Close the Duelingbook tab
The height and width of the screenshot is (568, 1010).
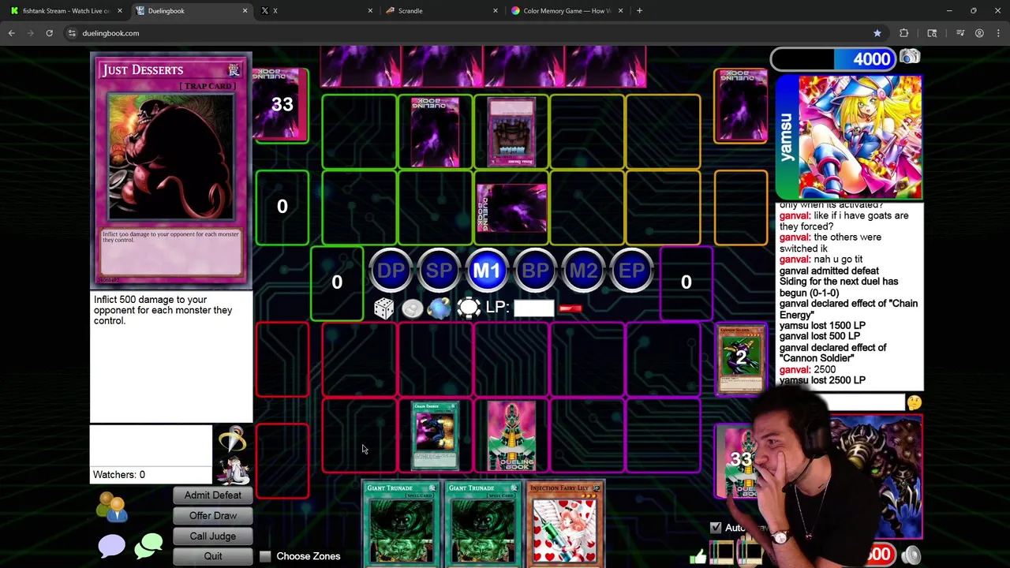click(x=245, y=11)
